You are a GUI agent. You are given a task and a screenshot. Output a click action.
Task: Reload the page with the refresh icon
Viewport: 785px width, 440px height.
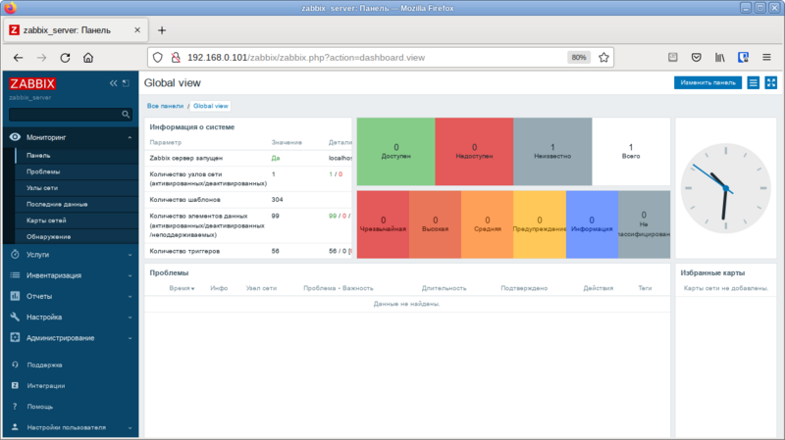[x=65, y=58]
